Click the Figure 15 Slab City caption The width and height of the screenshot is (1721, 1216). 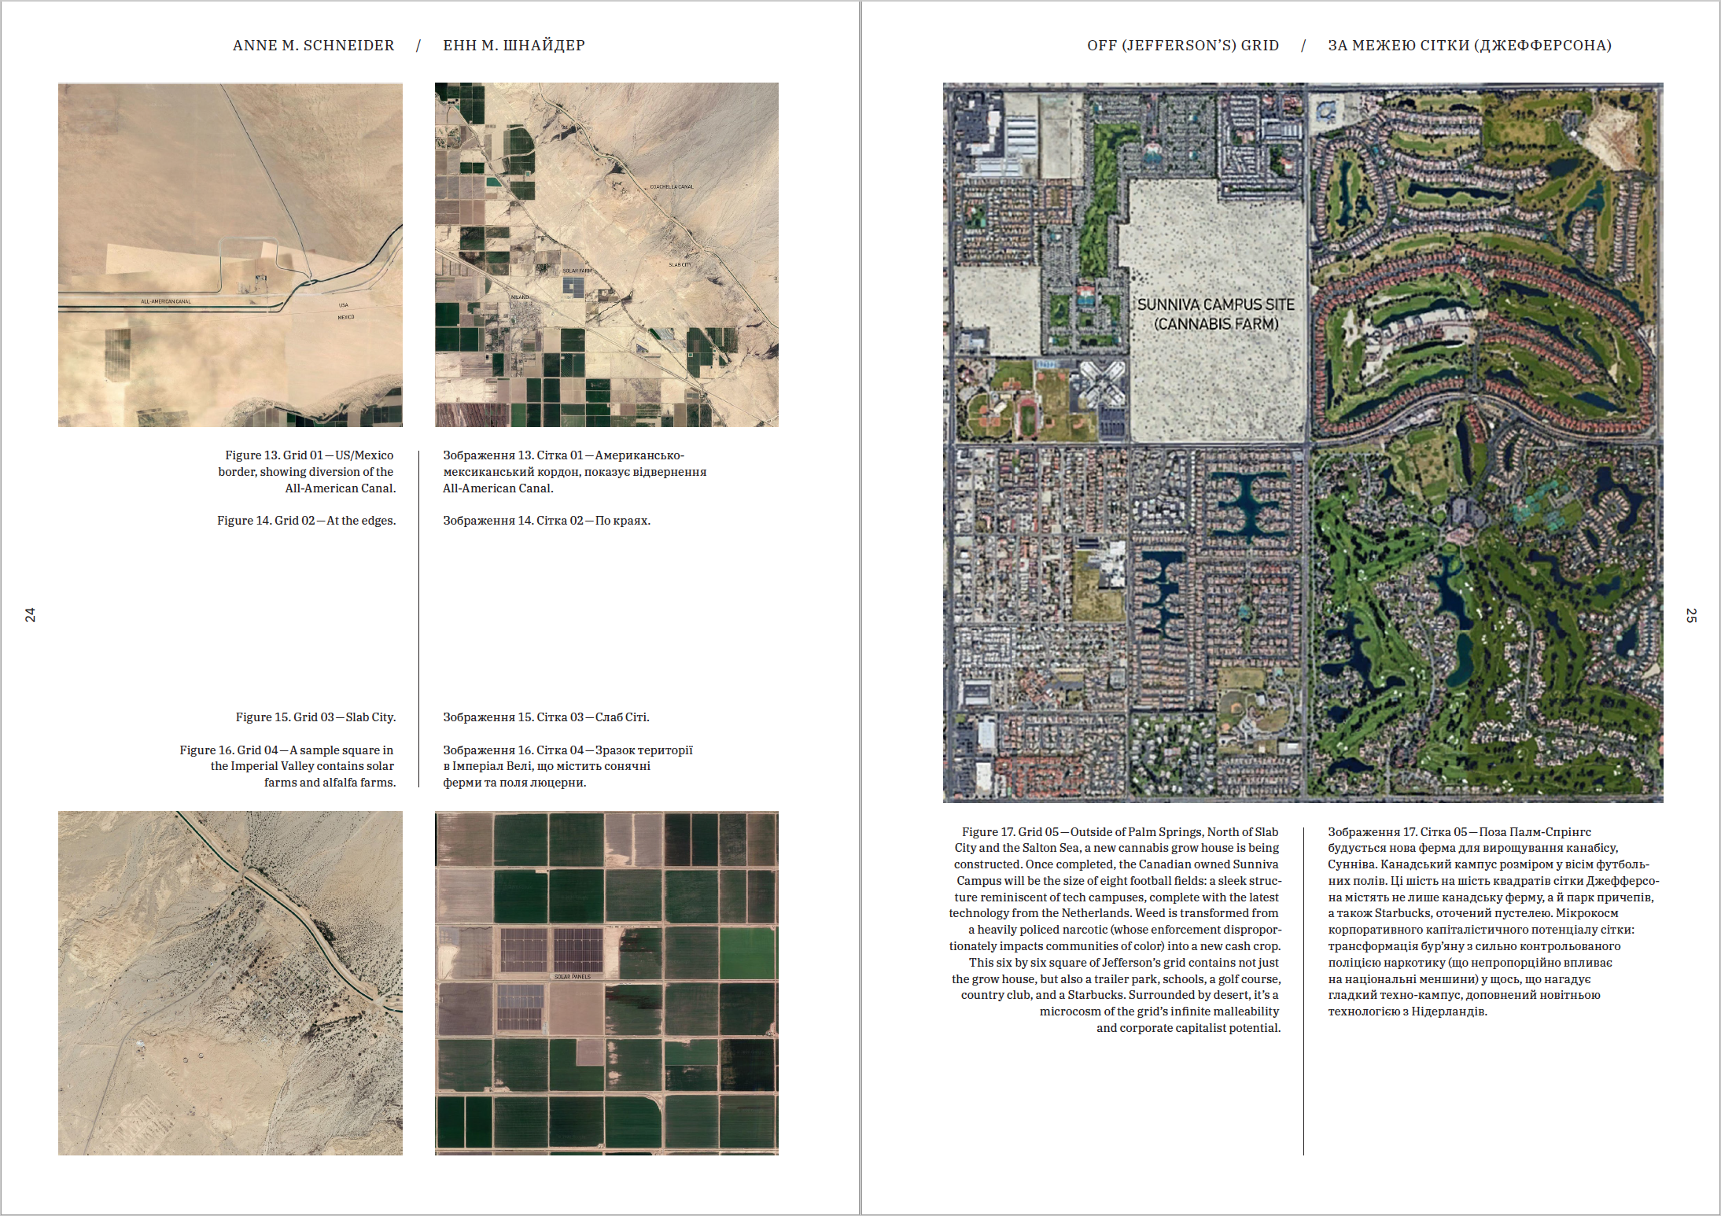click(315, 717)
